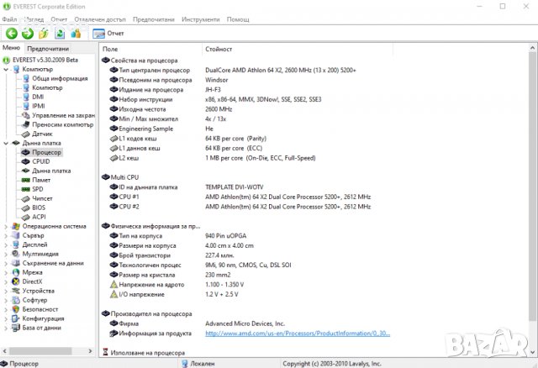Click the Refresh toolbar icon
Screen dimensions: 538x368
(x=60, y=34)
